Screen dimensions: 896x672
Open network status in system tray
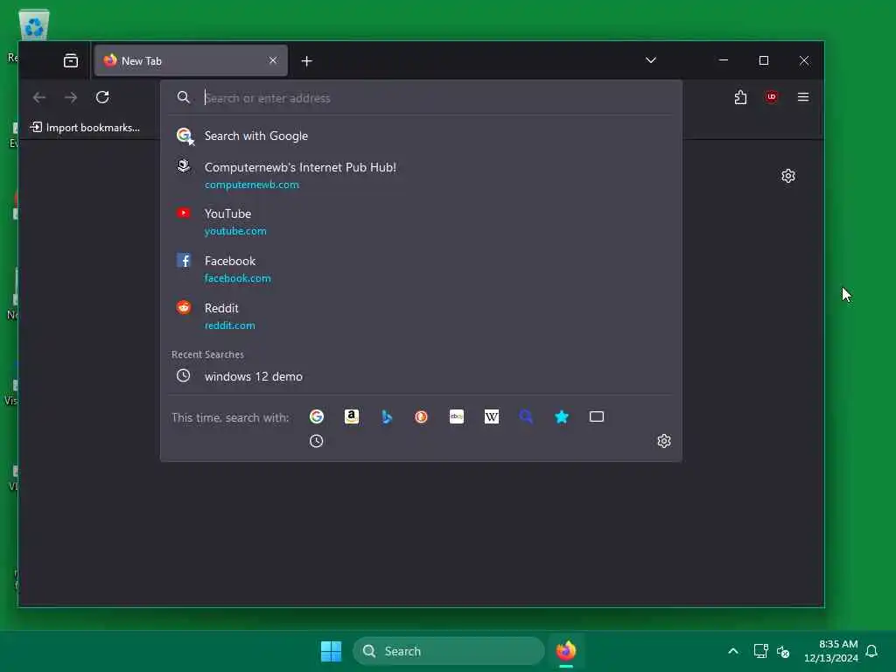pyautogui.click(x=760, y=651)
